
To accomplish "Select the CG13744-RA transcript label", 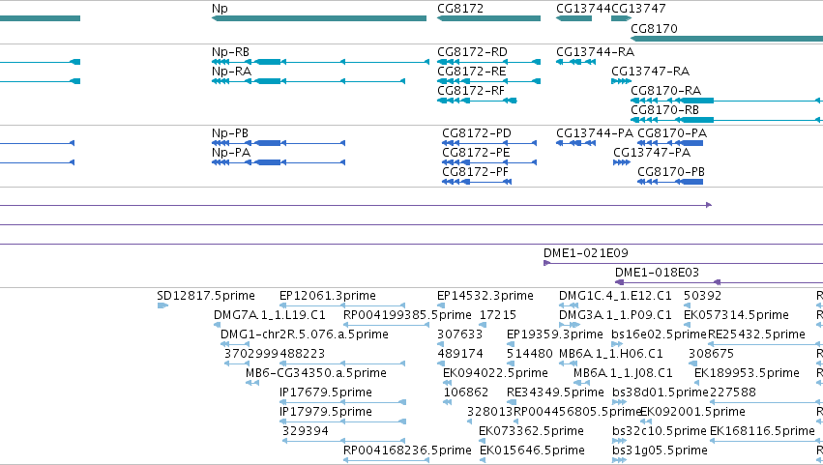I will (595, 52).
